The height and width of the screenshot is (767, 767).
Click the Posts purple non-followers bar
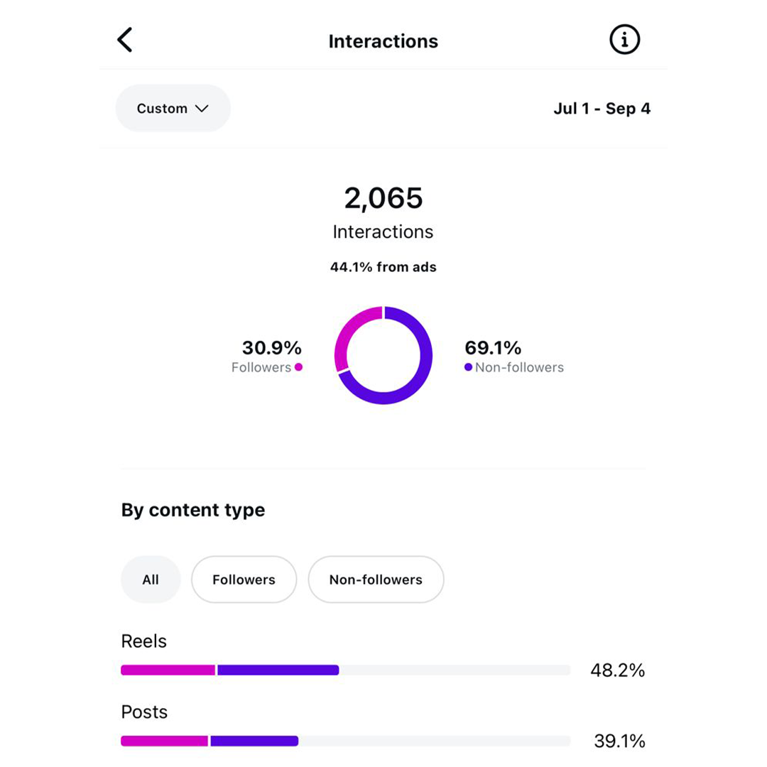click(x=254, y=741)
